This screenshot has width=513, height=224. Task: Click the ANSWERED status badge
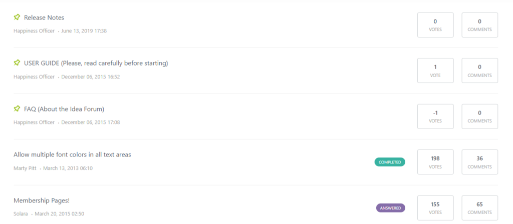click(391, 208)
